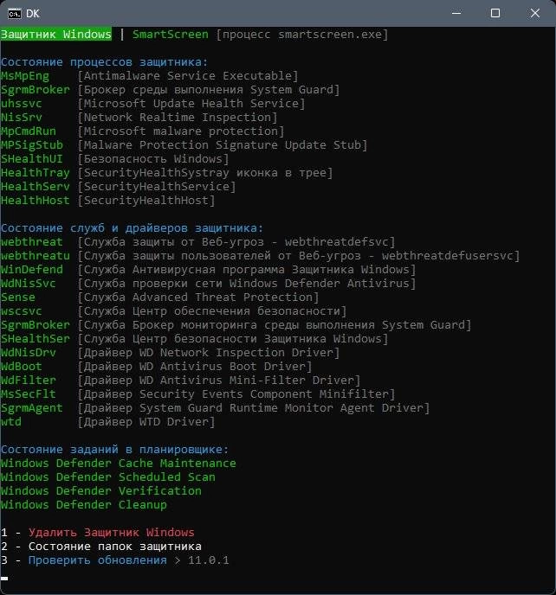Click the WdBoot driver row
The width and height of the screenshot is (556, 595).
pos(156,367)
